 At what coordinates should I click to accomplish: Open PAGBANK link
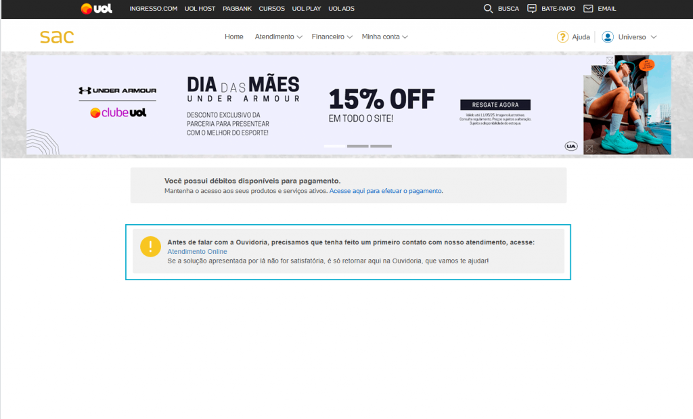point(237,8)
